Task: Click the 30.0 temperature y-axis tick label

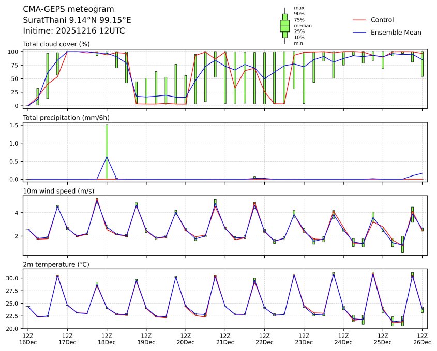Action: coord(12,278)
